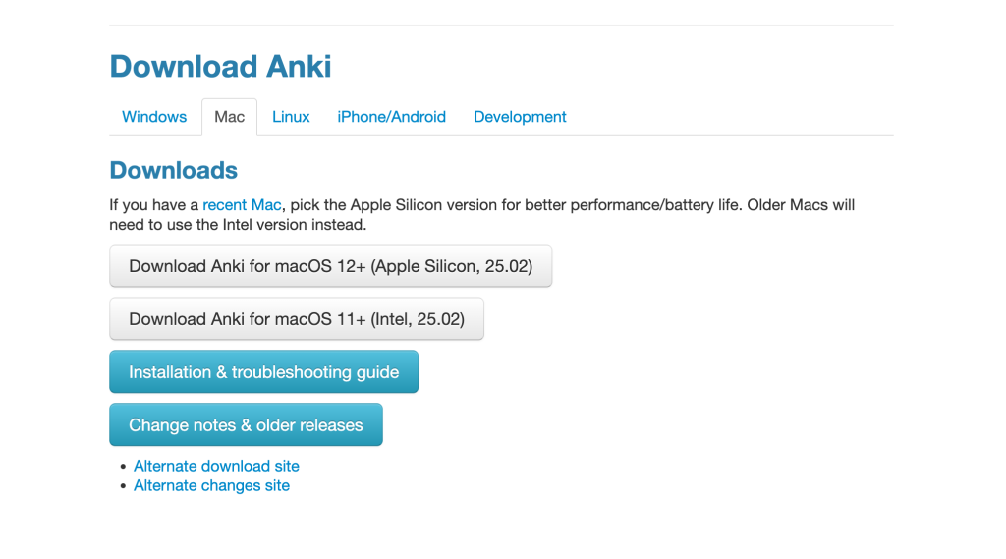Screen dimensions: 1006x559
Task: Download Anki for macOS 11+ Intel
Action: (296, 319)
